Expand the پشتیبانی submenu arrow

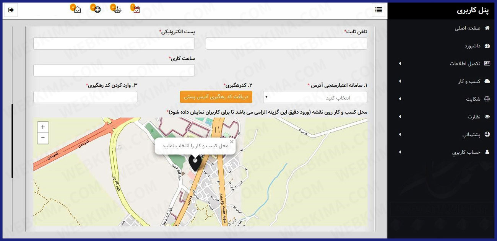coord(400,134)
